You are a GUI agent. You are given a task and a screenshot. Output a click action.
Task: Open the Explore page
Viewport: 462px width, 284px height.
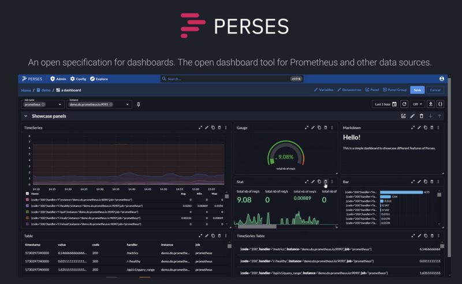point(99,79)
